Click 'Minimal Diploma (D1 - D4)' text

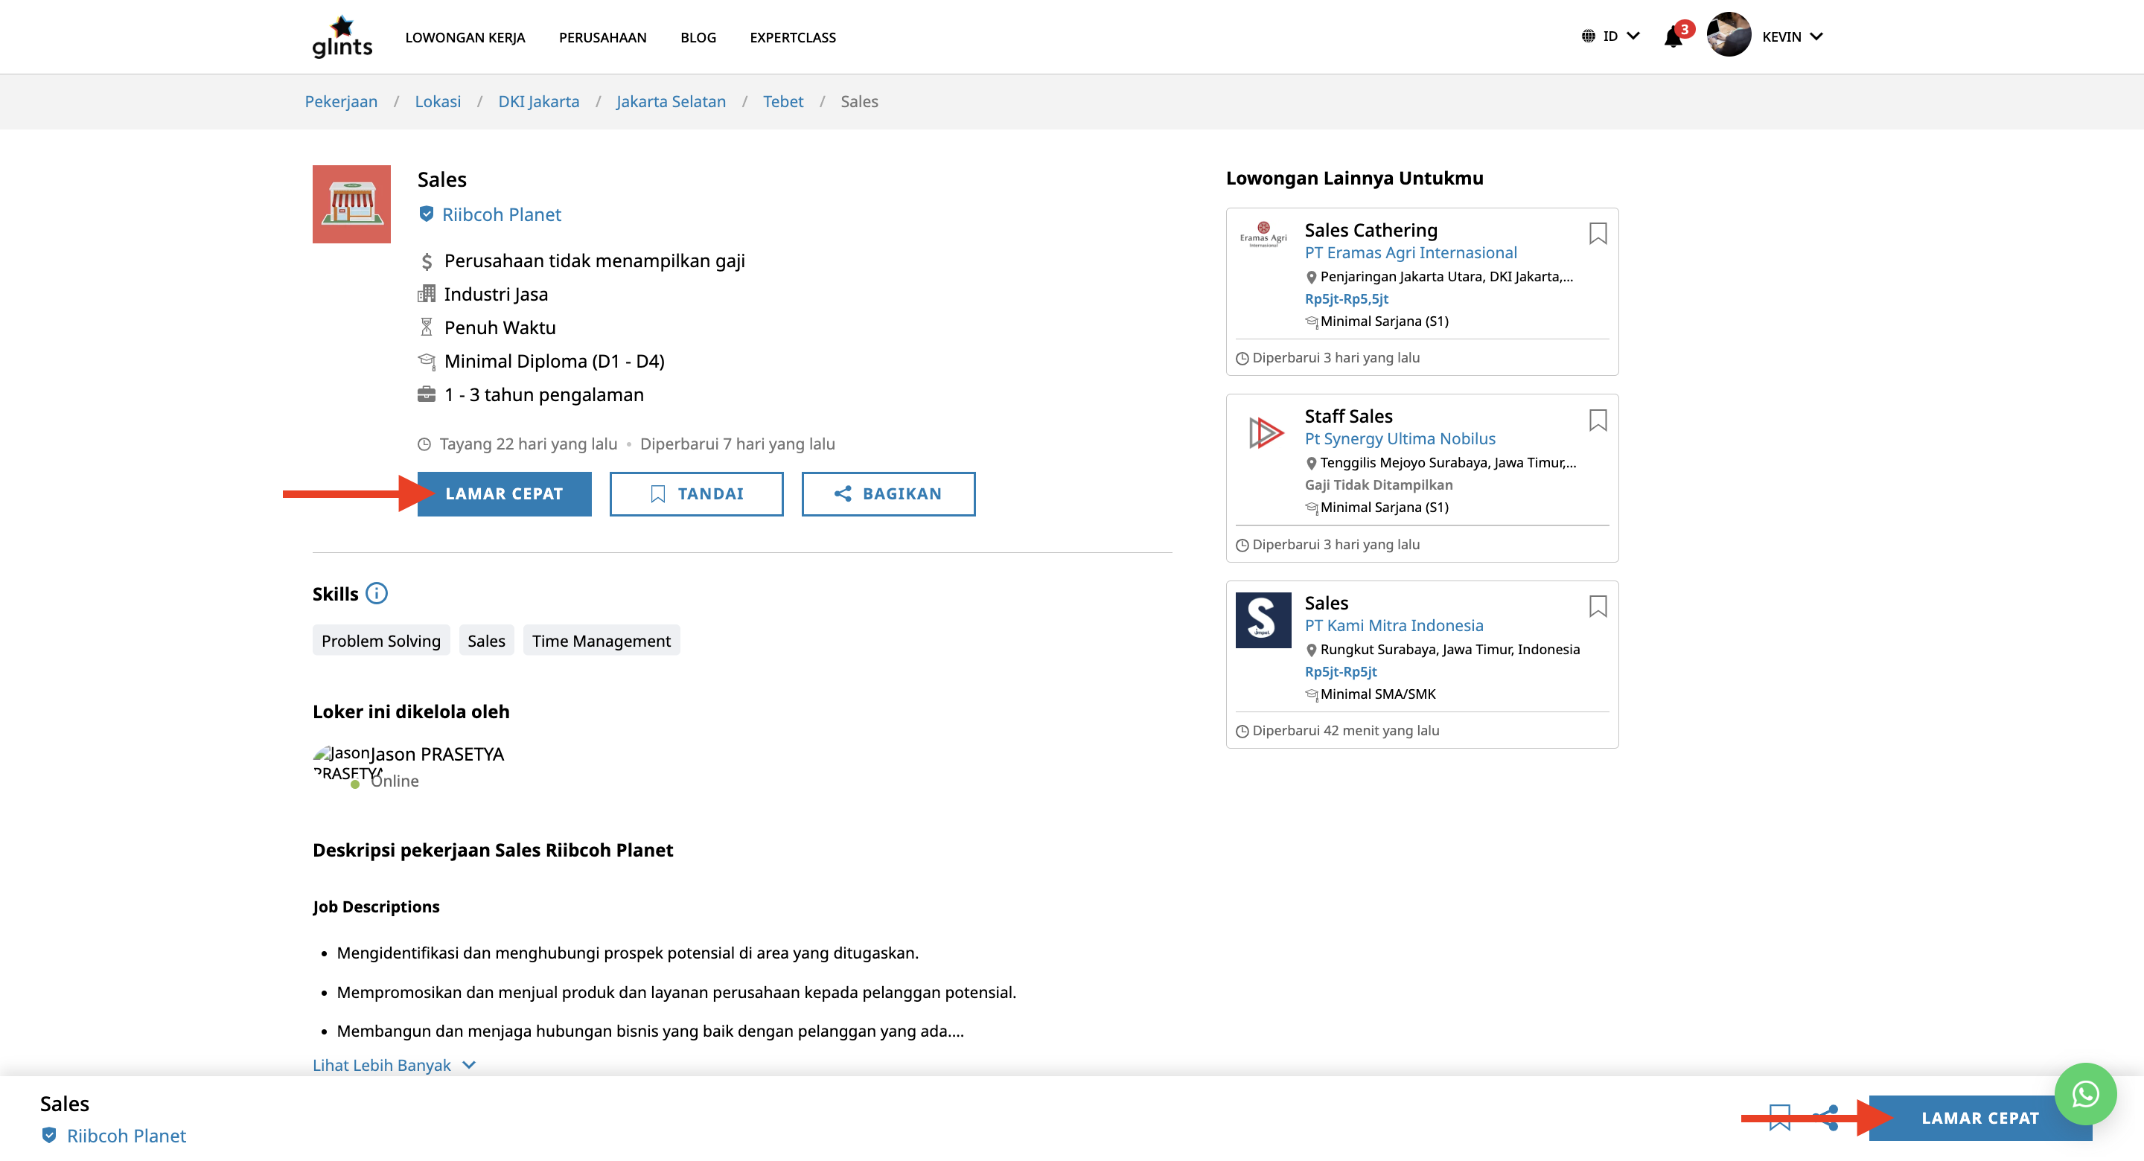(x=555, y=361)
